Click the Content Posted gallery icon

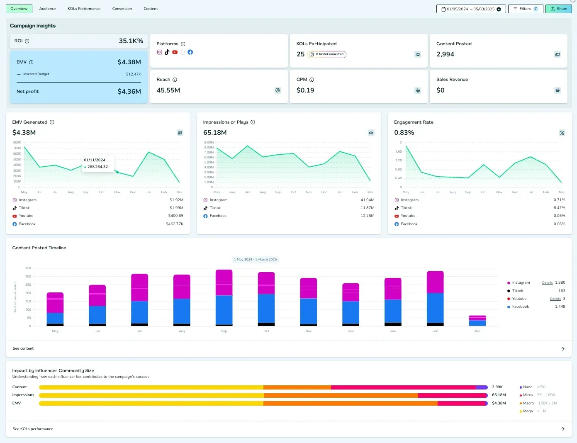click(558, 54)
